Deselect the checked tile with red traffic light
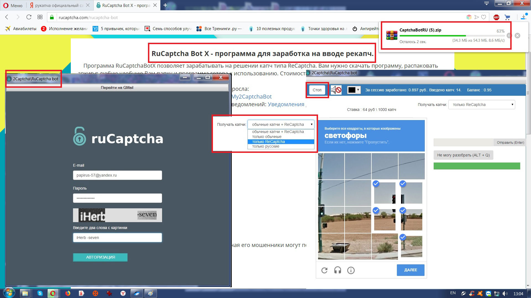The width and height of the screenshot is (531, 298). click(x=385, y=193)
